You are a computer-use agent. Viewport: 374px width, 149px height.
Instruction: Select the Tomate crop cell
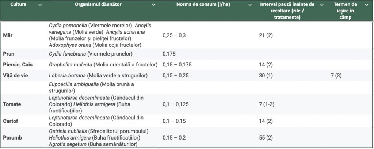[12, 104]
